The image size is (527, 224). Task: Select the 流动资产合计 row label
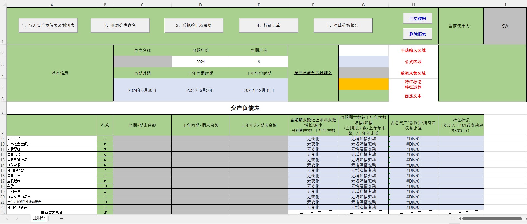52,212
